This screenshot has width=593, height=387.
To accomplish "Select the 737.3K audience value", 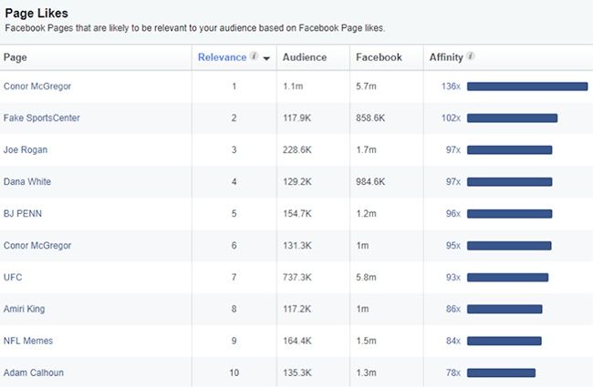I will coord(296,277).
